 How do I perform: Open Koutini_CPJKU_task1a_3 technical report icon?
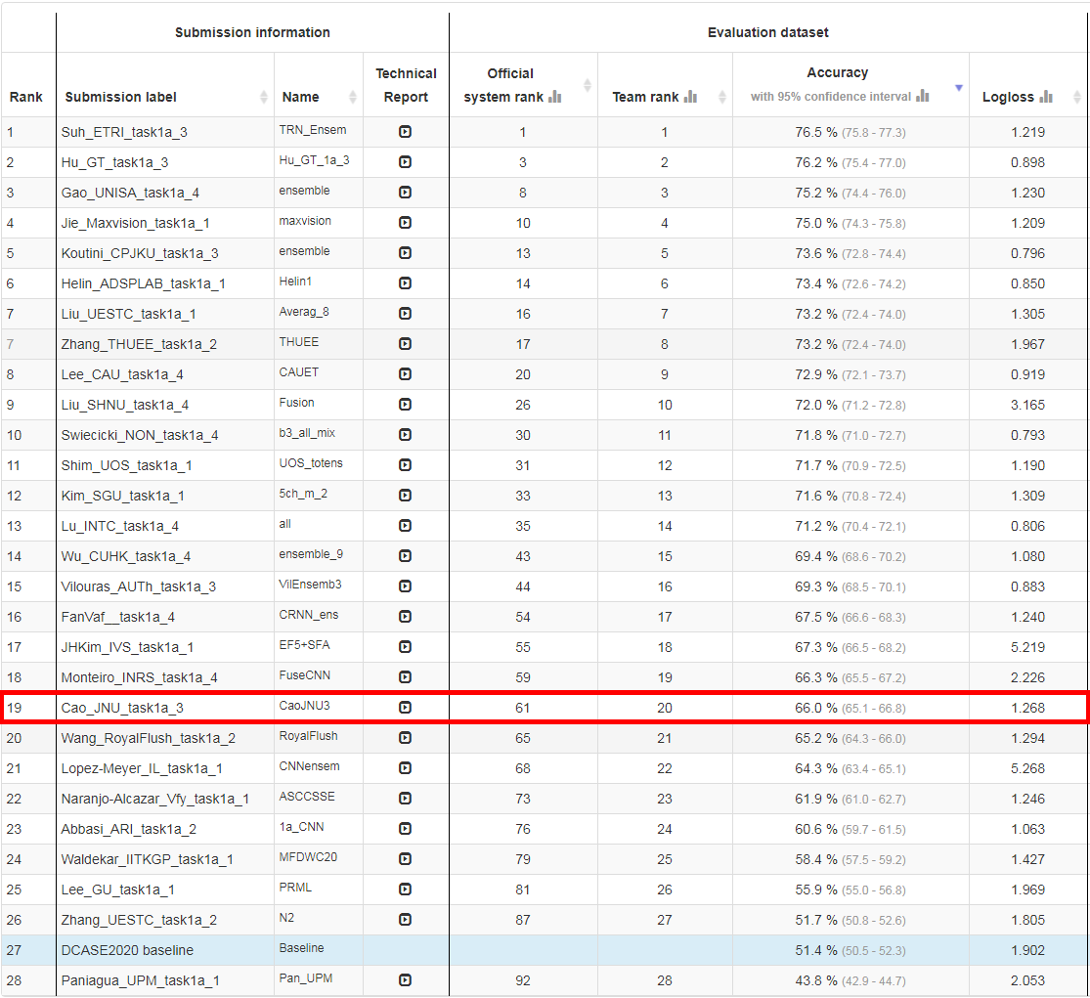pyautogui.click(x=406, y=253)
